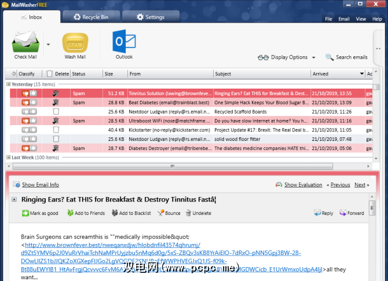Image resolution: width=388 pixels, height=281 pixels.
Task: Open the Help menu
Action: pos(377,19)
